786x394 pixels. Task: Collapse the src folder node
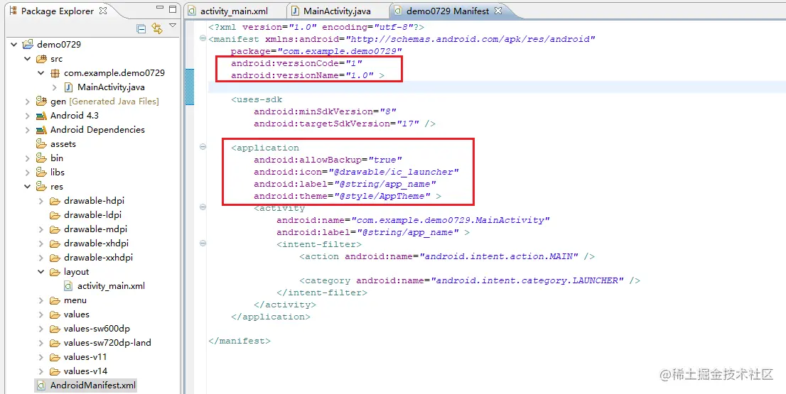(x=28, y=59)
